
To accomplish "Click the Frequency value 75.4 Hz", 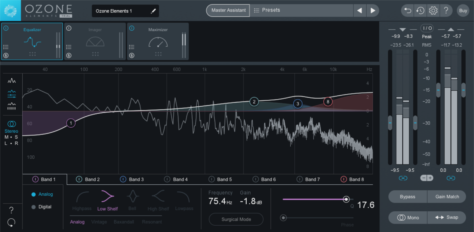I will click(x=220, y=201).
